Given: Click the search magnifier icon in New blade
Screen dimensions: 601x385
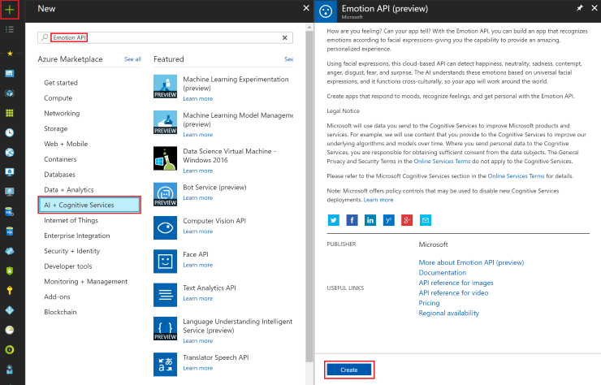Looking at the screenshot, I should (45, 37).
